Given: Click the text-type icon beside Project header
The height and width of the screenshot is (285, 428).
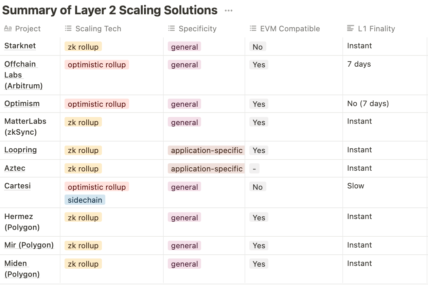Looking at the screenshot, I should [8, 29].
